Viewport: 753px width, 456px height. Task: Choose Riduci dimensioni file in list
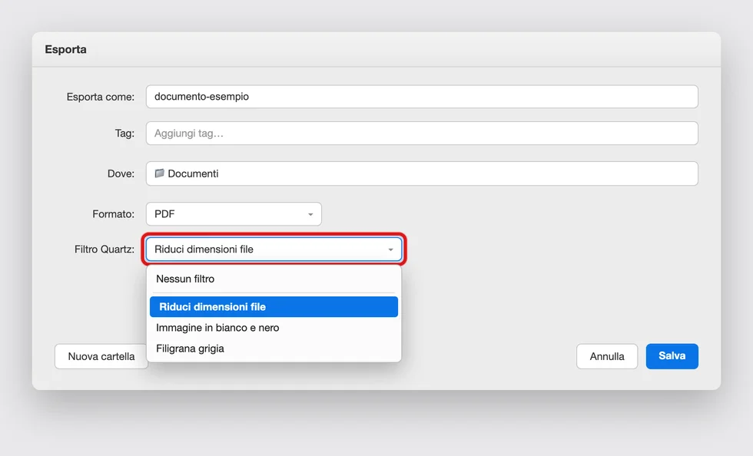(274, 307)
